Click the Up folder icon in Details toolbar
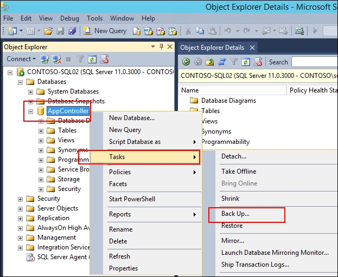Image resolution: width=338 pixels, height=277 pixels. [x=210, y=62]
